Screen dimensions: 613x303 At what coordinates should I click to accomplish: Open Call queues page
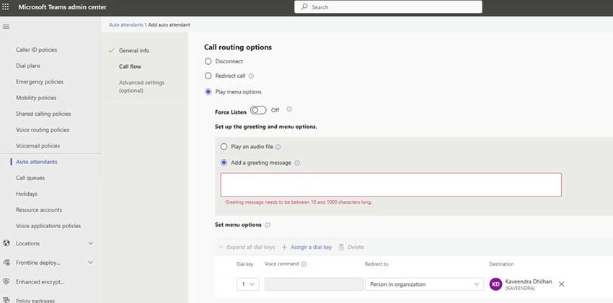click(x=30, y=178)
